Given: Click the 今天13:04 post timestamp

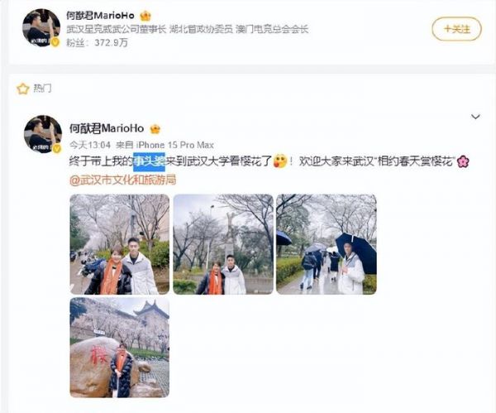Looking at the screenshot, I should tap(90, 145).
